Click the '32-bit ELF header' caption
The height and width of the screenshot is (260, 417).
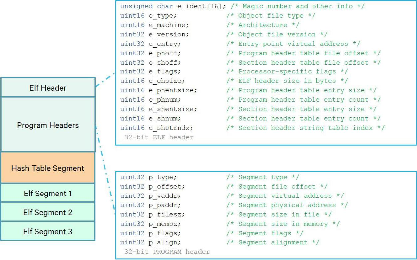pos(159,137)
